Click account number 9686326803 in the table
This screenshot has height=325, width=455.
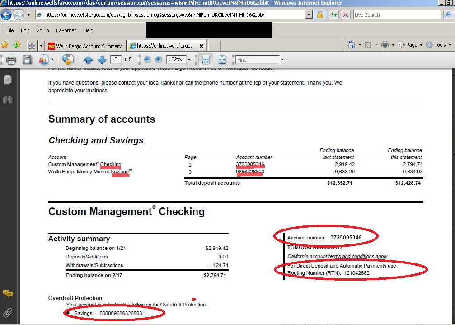250,172
